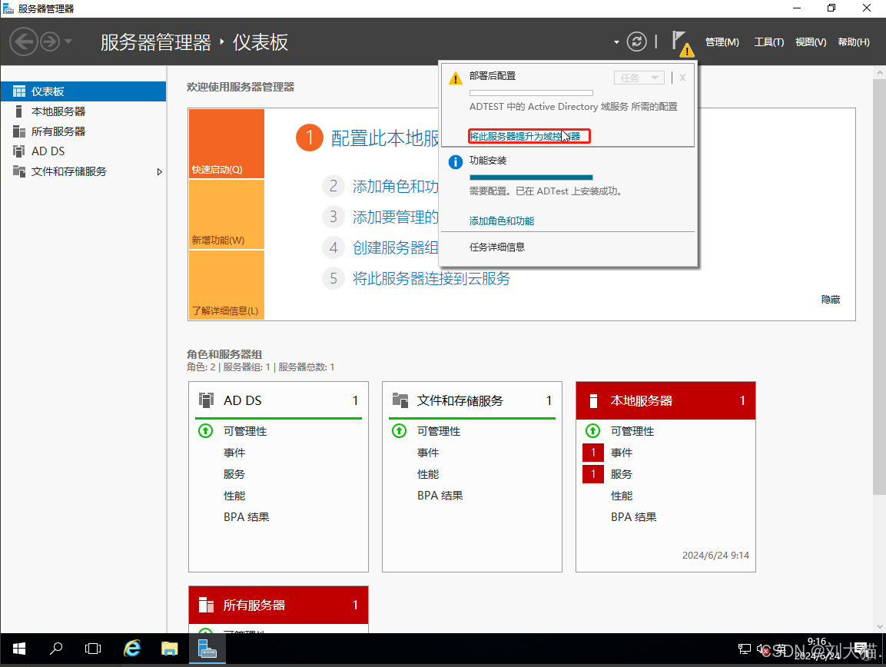
Task: Click the warning icon beside 部署后配置
Action: (456, 78)
